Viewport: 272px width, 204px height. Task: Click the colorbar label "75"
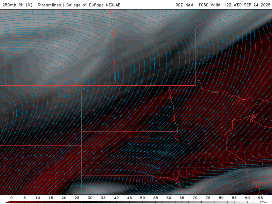208,198
